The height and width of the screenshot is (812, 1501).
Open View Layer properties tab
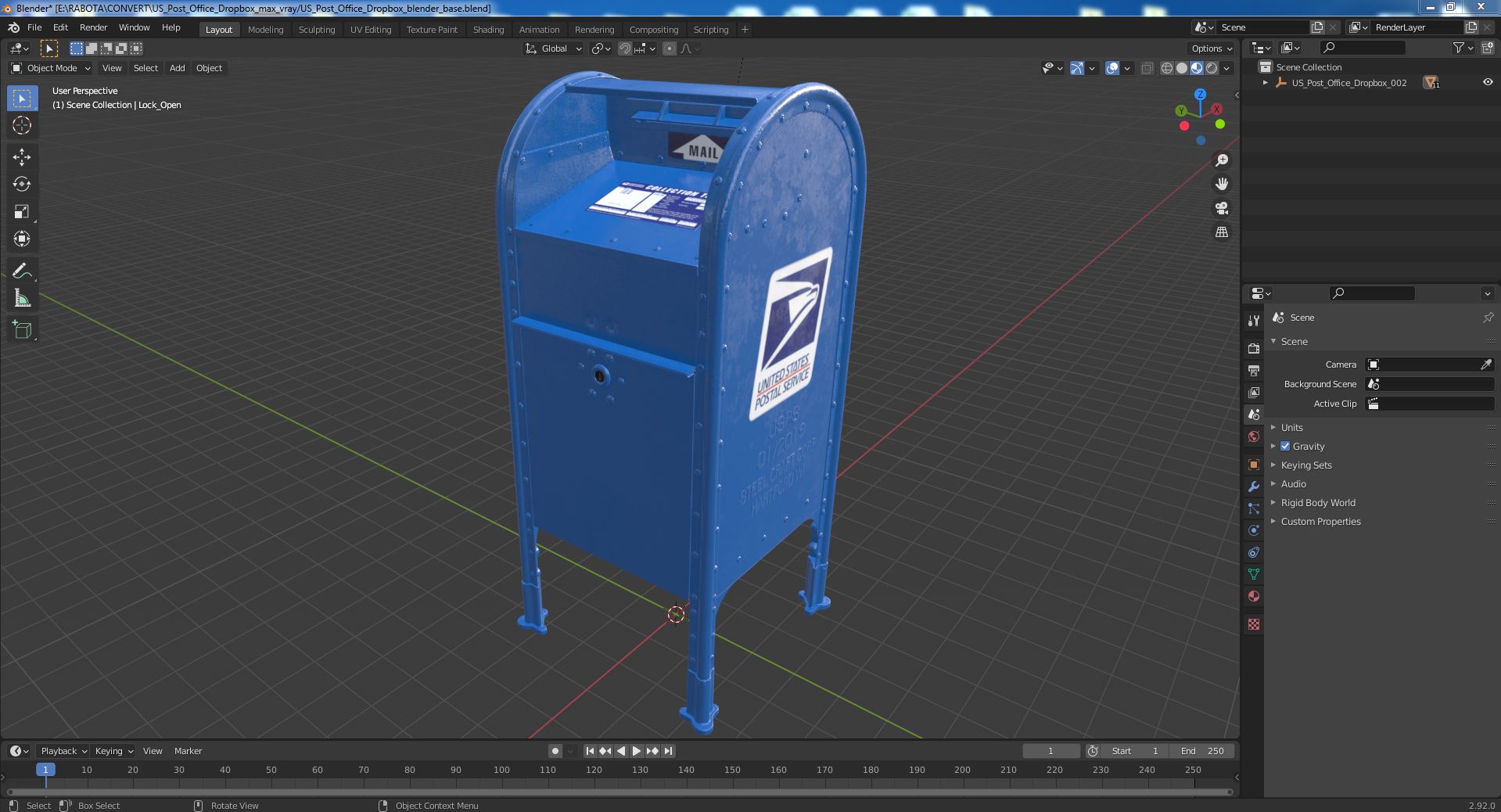(x=1254, y=392)
